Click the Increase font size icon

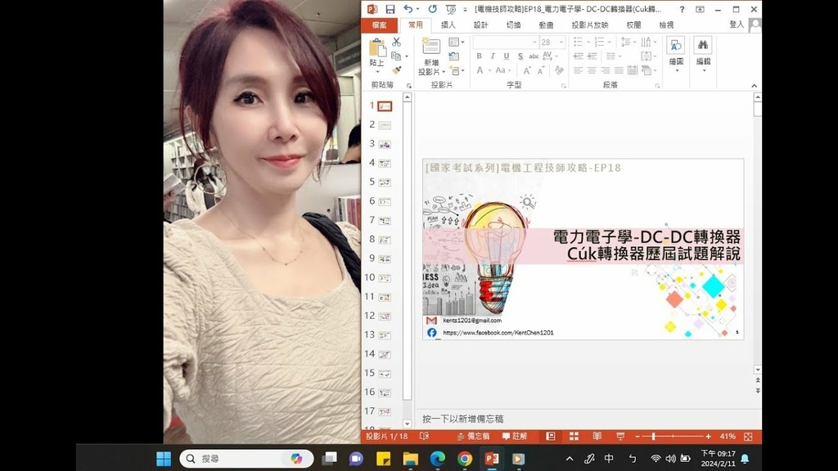[527, 70]
